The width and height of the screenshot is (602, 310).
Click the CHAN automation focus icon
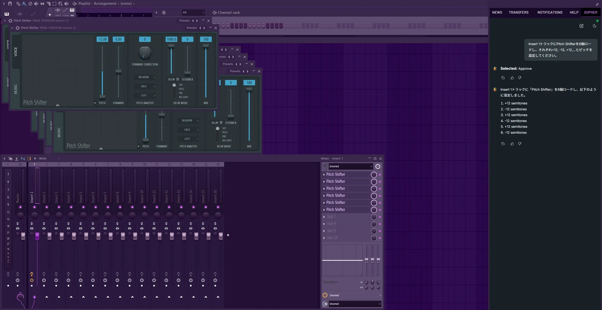65,11
